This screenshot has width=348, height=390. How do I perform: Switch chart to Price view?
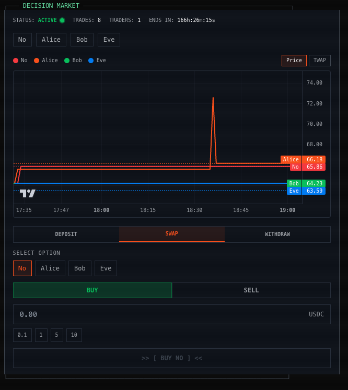294,61
